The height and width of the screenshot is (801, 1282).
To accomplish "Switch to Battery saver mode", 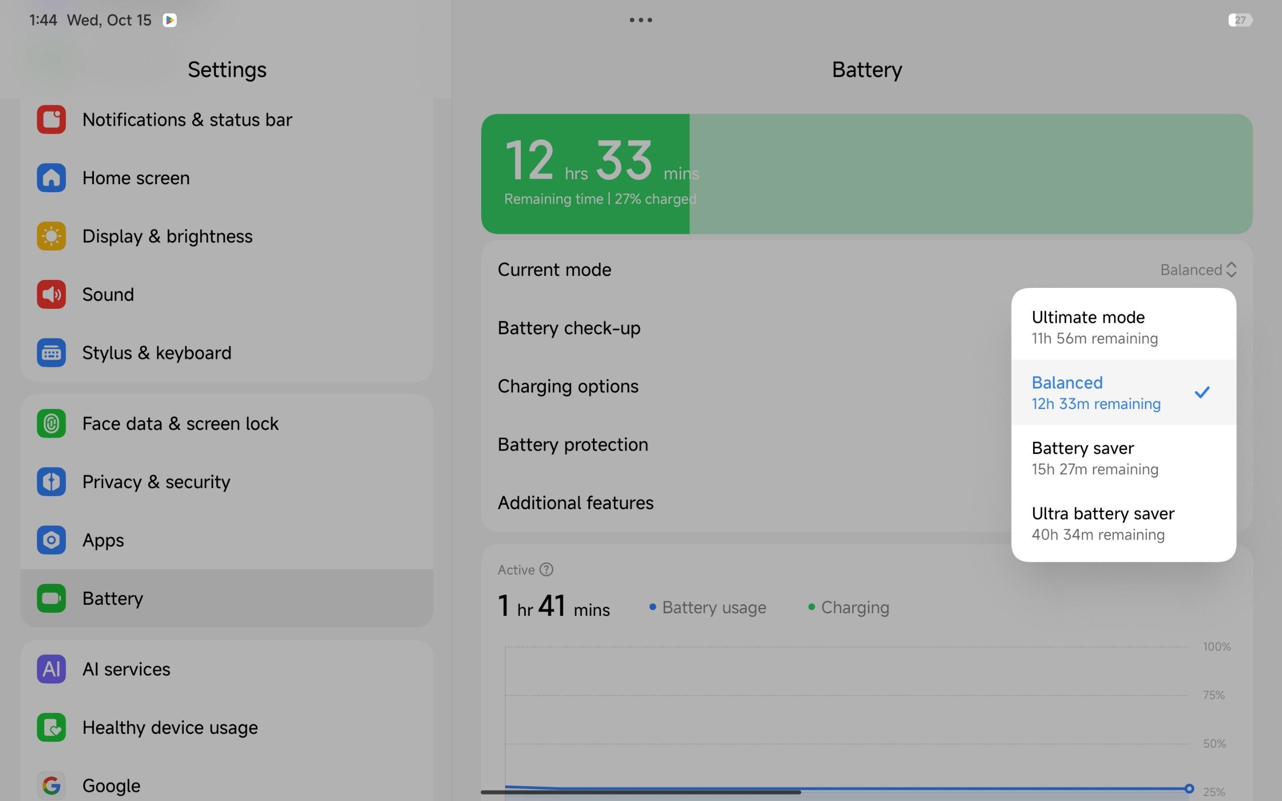I will [1123, 458].
